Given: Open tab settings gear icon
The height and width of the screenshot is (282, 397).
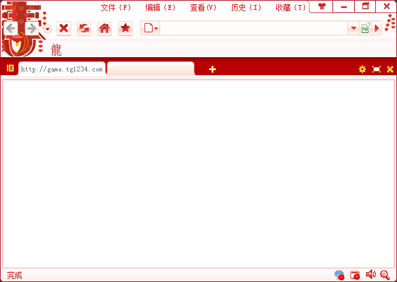Looking at the screenshot, I should tap(362, 69).
